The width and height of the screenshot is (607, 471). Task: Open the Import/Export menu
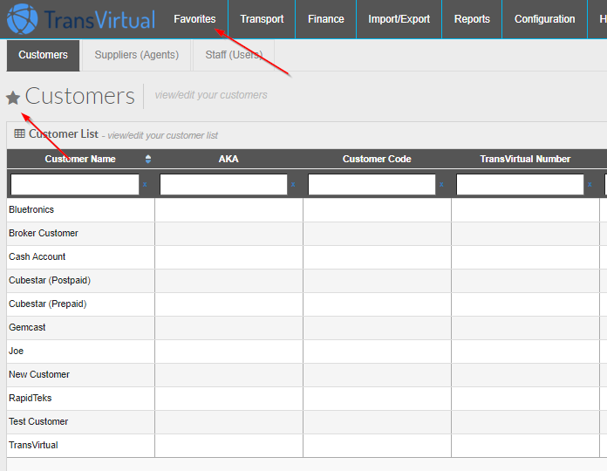(x=399, y=19)
